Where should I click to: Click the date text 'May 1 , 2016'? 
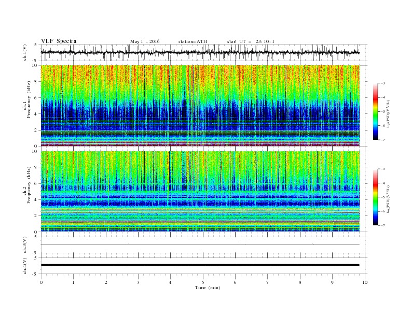[145, 41]
